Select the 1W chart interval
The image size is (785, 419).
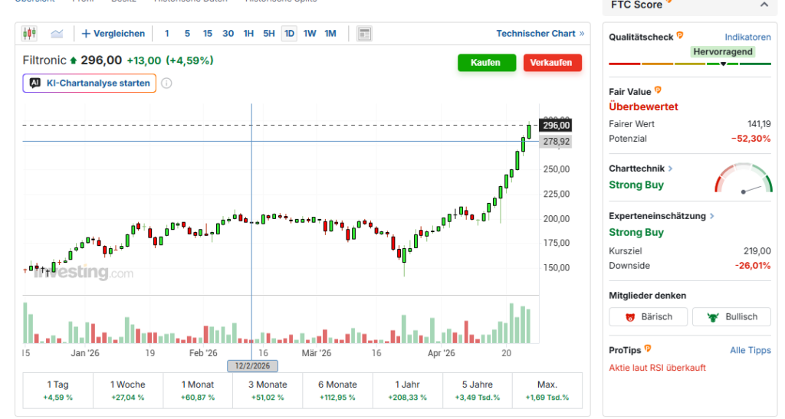pyautogui.click(x=310, y=34)
